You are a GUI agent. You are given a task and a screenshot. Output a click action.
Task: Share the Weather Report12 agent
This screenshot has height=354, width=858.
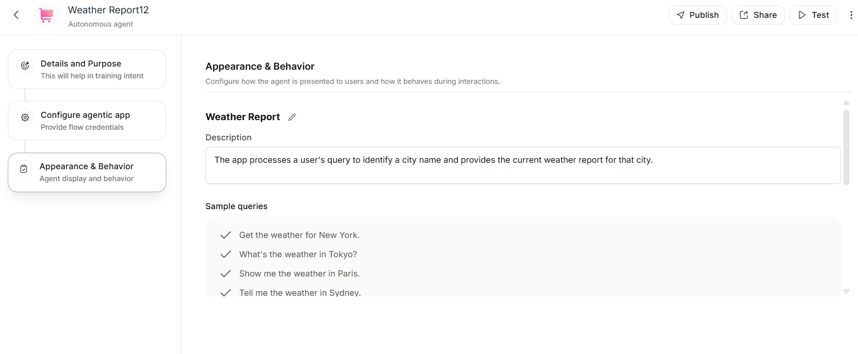pos(758,15)
